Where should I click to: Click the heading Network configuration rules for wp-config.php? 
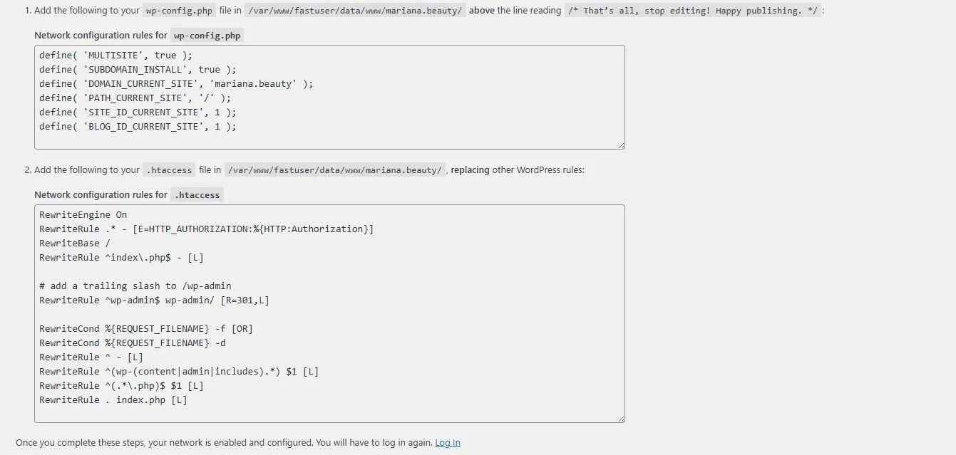[137, 34]
